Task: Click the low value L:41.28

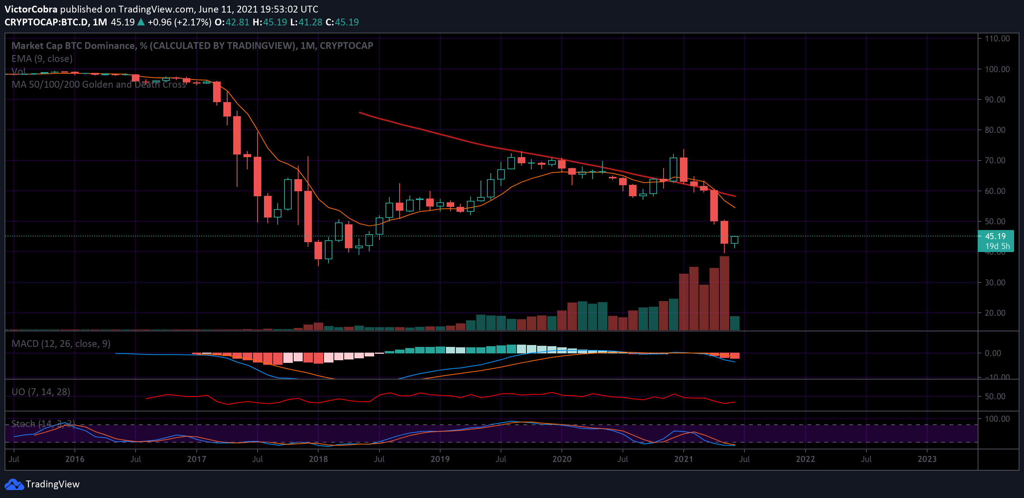Action: point(306,22)
